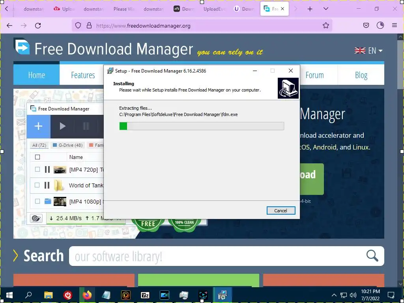
Task: Click the pause icon beside World of Tank row
Action: pos(47,185)
